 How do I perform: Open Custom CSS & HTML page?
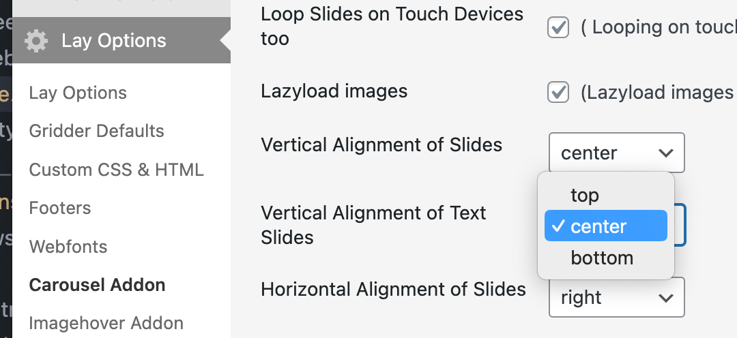tap(116, 170)
